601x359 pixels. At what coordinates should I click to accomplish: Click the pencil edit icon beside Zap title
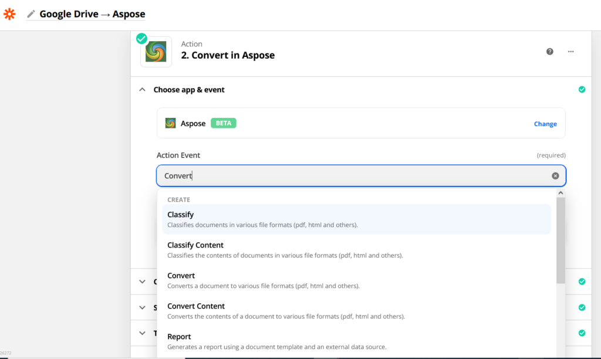(31, 14)
